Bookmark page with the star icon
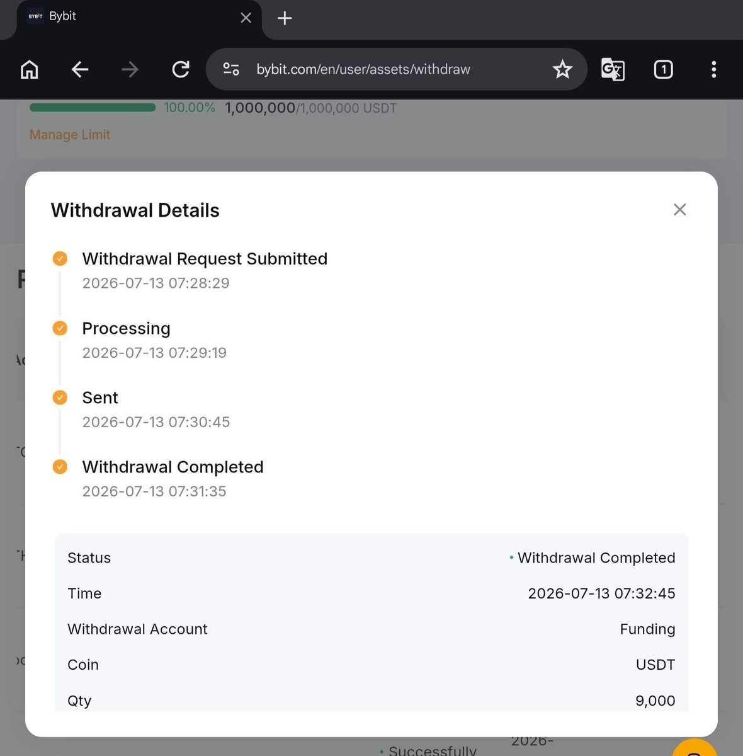This screenshot has height=756, width=743. click(562, 69)
